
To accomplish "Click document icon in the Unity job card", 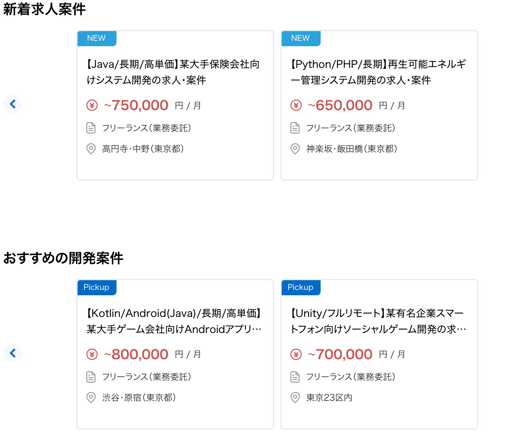I will 295,377.
